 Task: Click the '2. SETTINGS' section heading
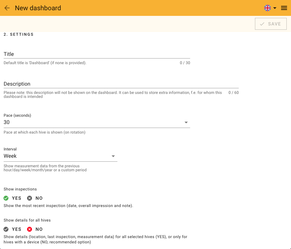tap(19, 34)
